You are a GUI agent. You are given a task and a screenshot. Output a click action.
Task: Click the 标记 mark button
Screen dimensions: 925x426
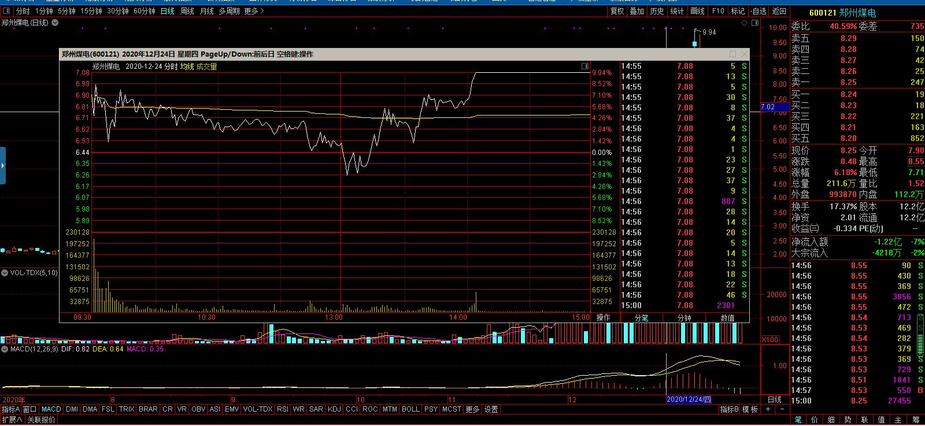pos(738,11)
